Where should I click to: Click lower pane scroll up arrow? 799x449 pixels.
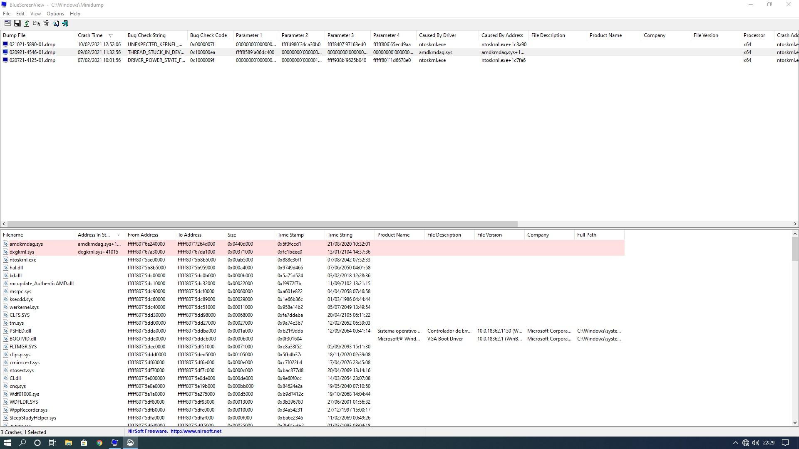coord(795,234)
